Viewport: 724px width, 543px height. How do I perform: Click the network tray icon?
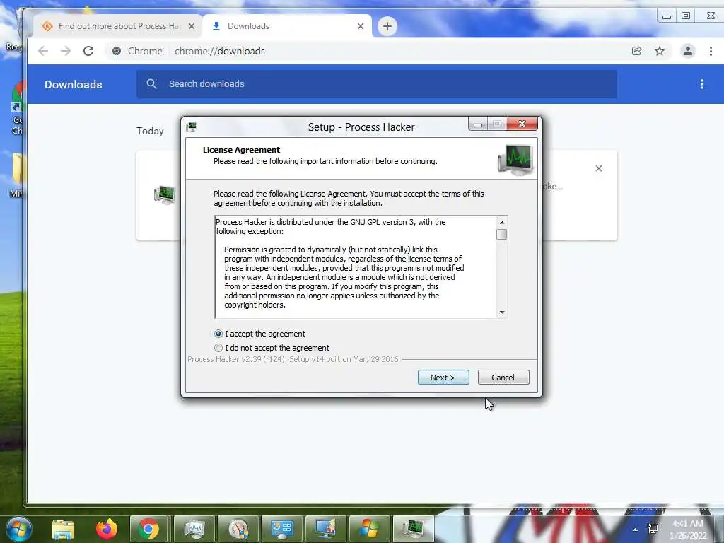[653, 529]
